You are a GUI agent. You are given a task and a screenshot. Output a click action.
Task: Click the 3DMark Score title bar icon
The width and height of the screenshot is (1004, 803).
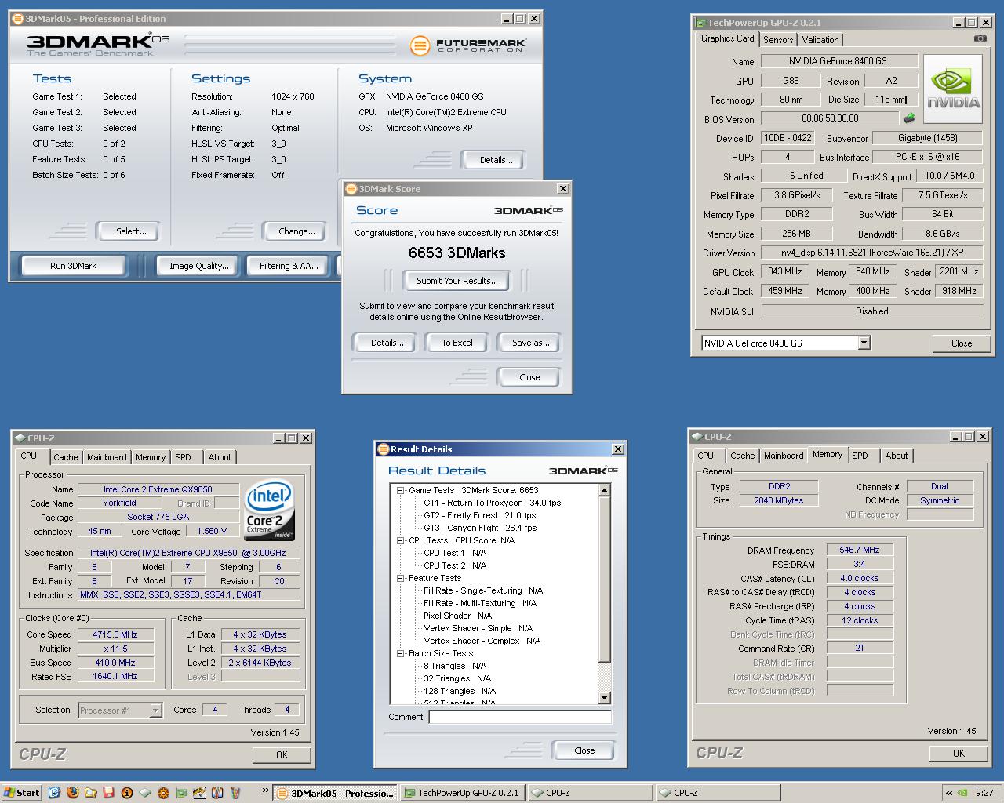(x=351, y=189)
